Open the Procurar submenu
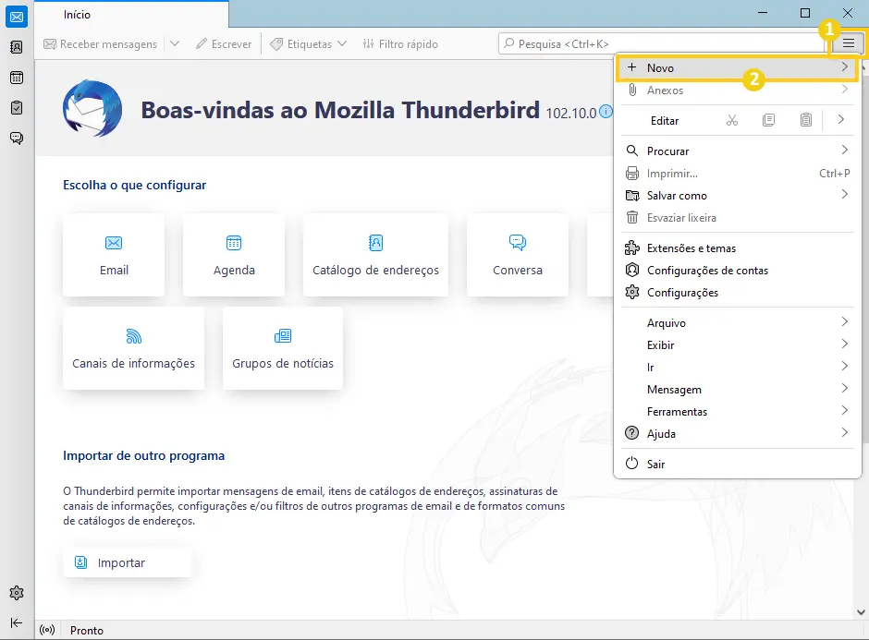This screenshot has width=869, height=640. coord(737,151)
